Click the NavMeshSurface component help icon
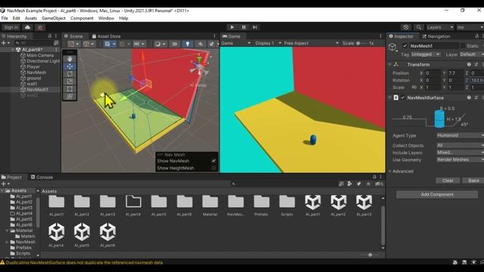Viewport: 484px width, 272px height. 469,97
